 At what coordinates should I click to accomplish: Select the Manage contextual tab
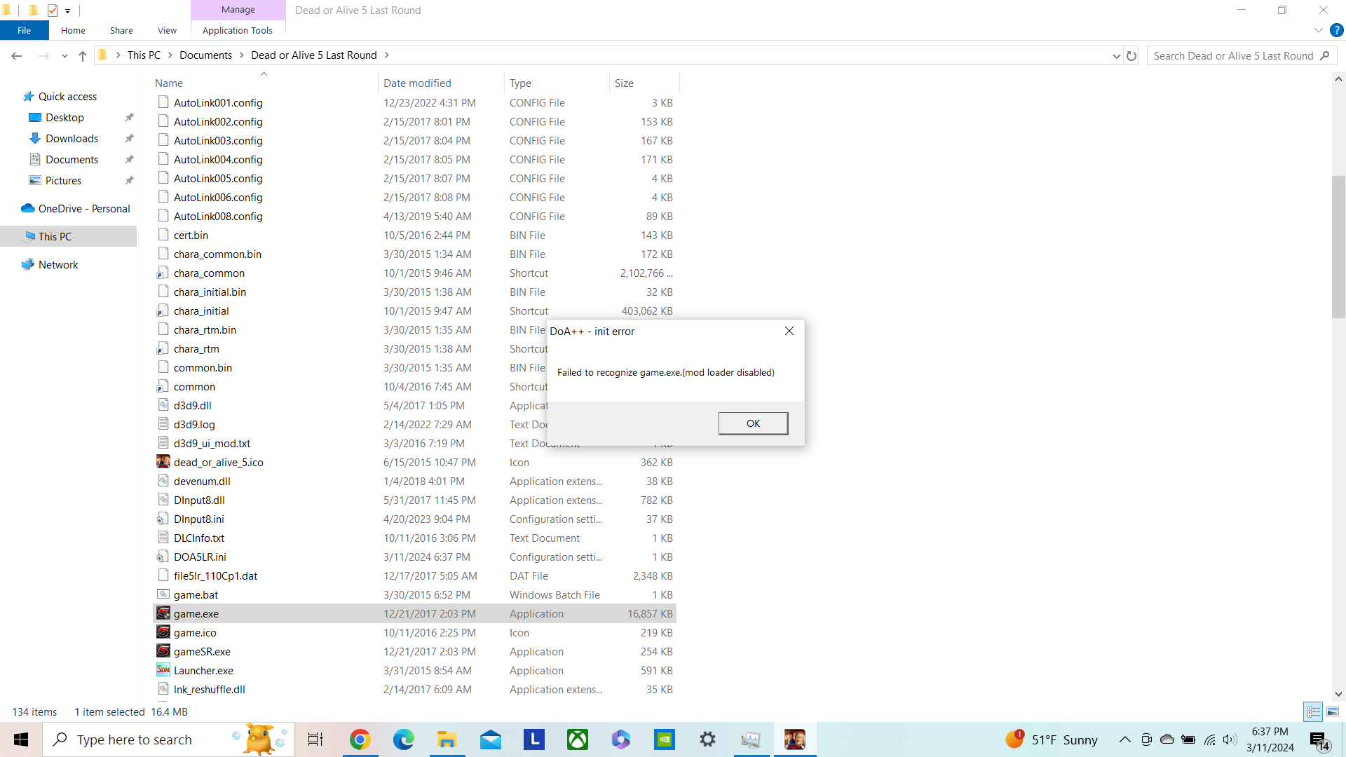point(238,10)
